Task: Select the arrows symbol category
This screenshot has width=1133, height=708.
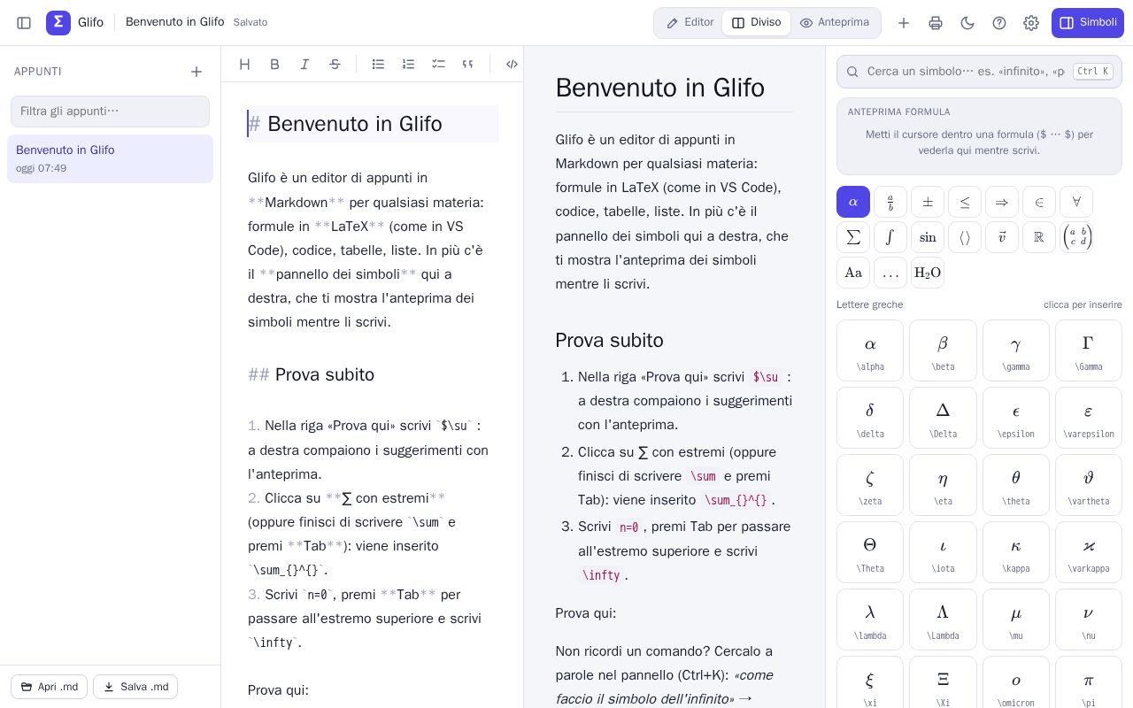Action: [1002, 202]
